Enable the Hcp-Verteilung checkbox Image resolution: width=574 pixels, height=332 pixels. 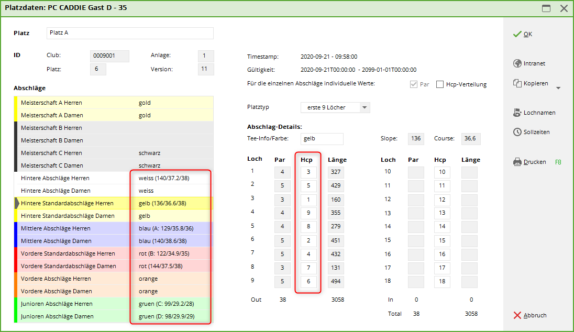440,84
